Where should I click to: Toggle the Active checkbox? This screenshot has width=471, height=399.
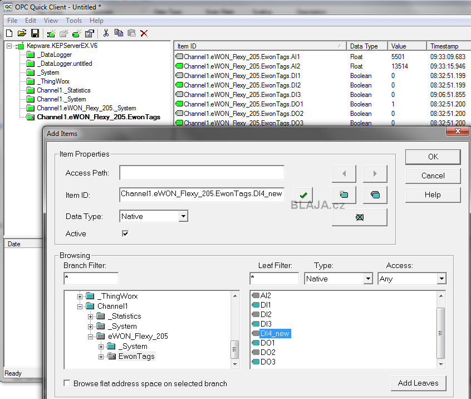point(125,233)
